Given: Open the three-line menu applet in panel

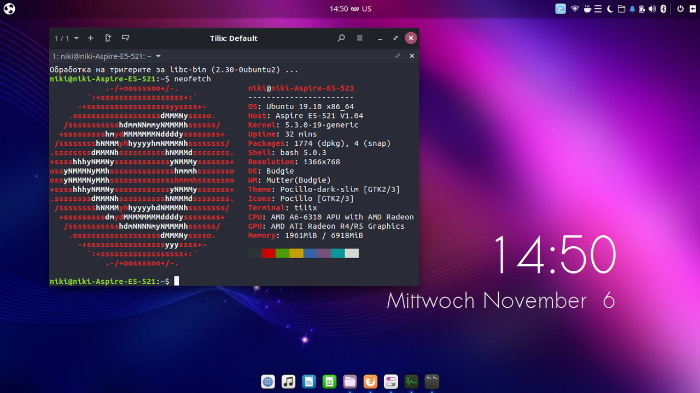Looking at the screenshot, I should (x=598, y=9).
